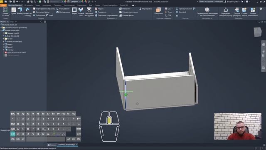Open the model browser options menu

coord(45,22)
